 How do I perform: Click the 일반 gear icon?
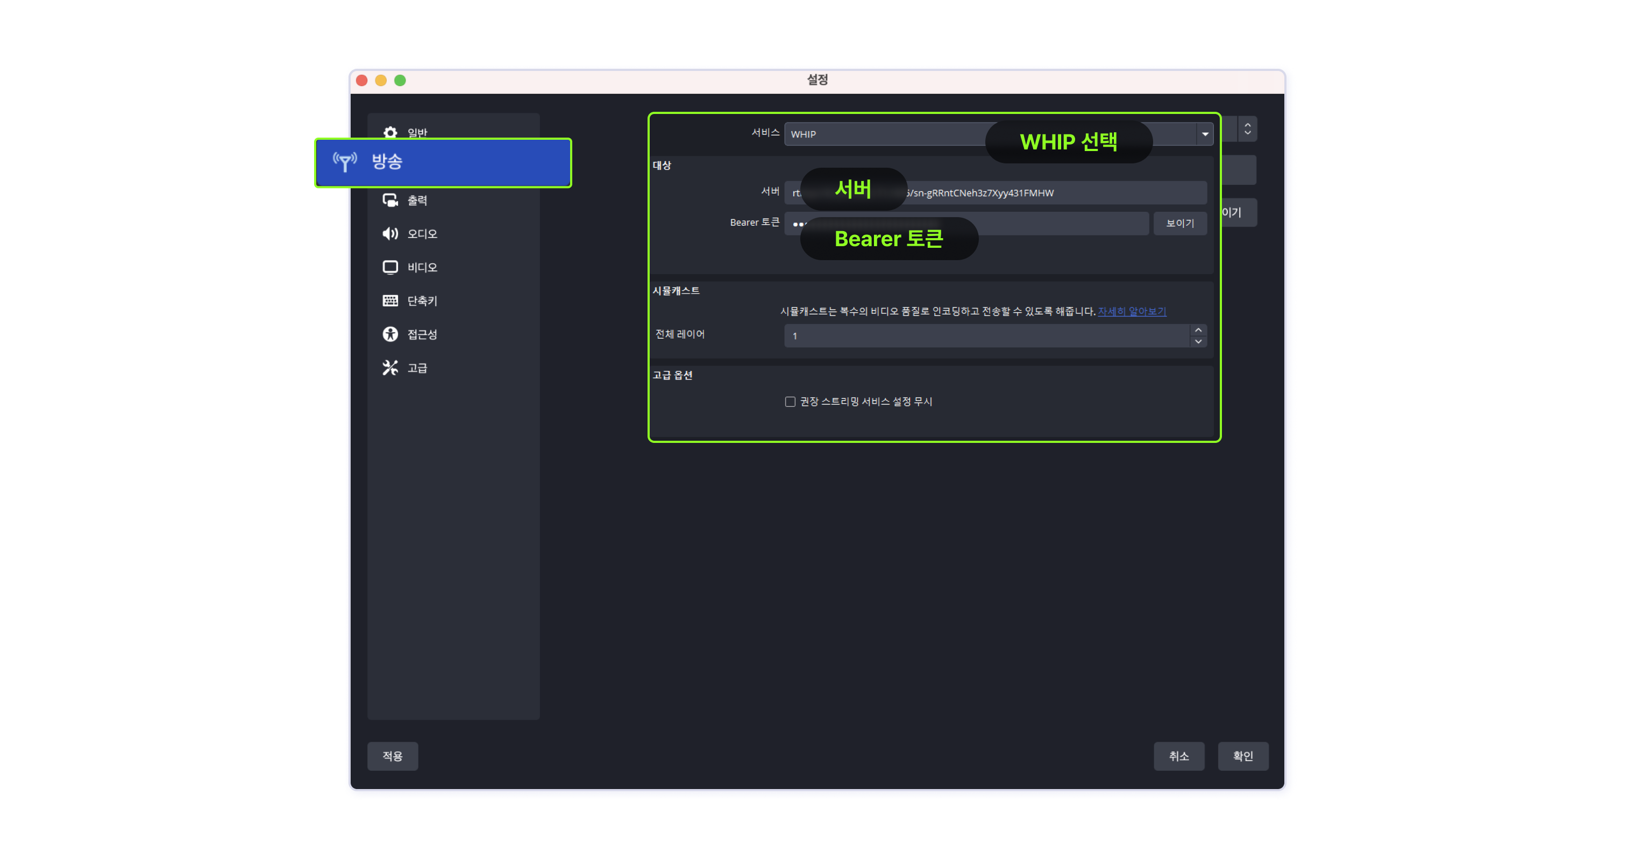(390, 133)
